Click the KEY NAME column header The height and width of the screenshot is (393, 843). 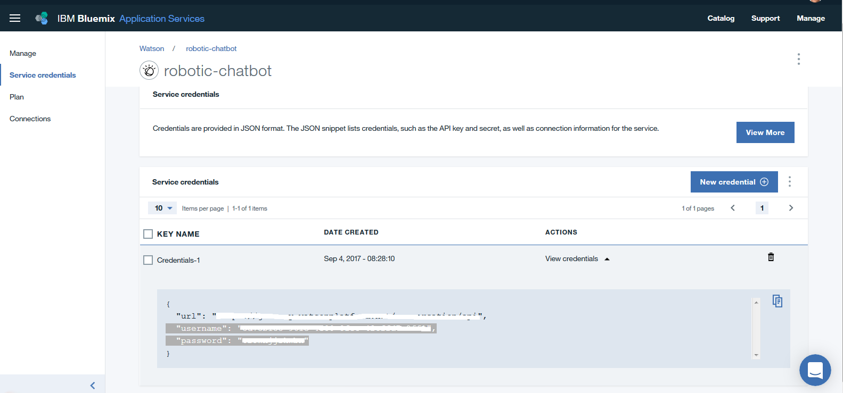click(x=178, y=234)
